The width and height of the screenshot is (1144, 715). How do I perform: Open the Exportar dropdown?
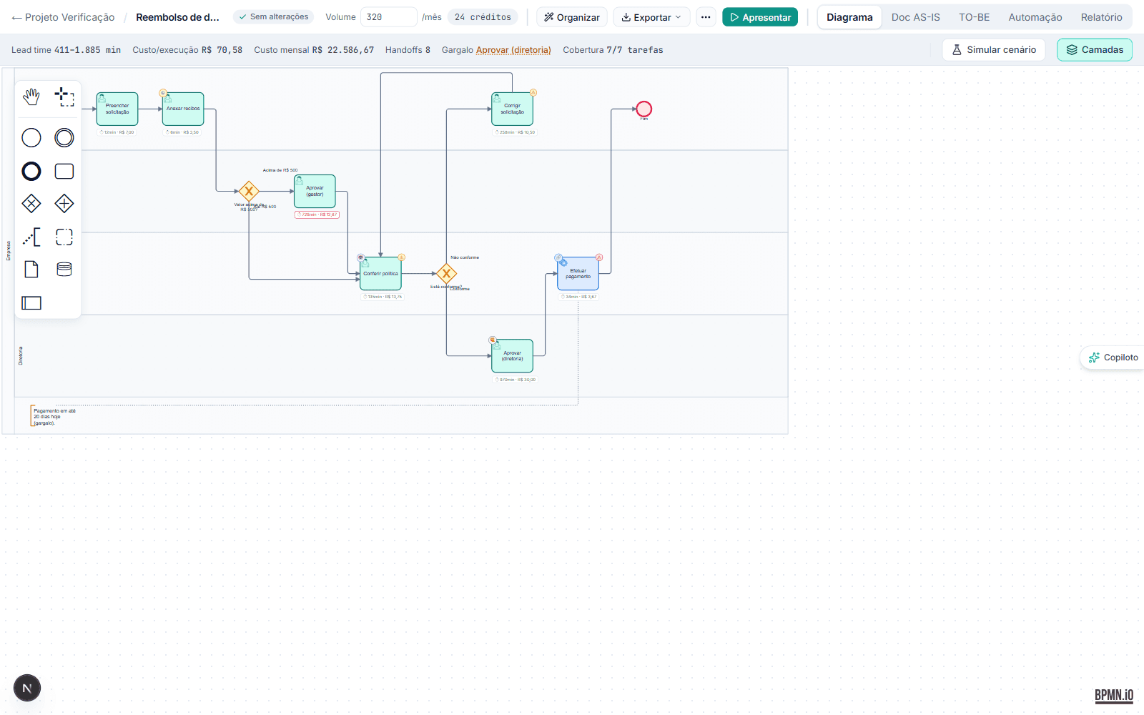tap(651, 17)
